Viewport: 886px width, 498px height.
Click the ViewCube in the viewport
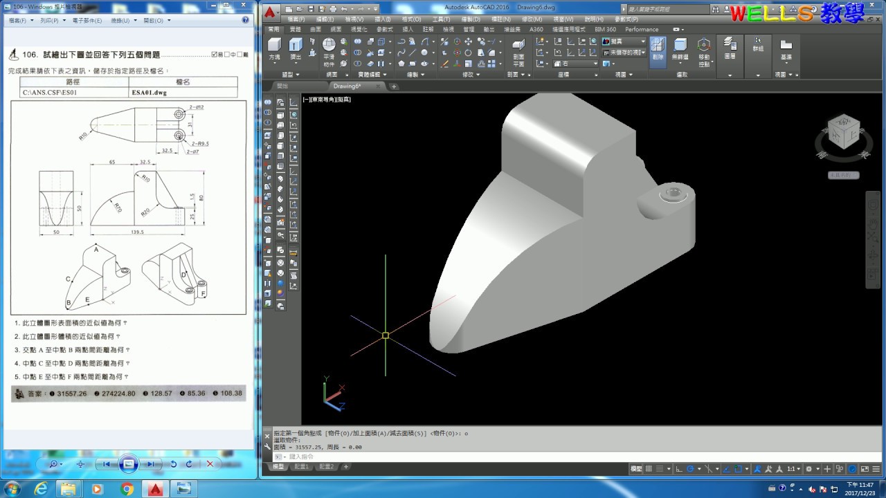click(x=844, y=133)
